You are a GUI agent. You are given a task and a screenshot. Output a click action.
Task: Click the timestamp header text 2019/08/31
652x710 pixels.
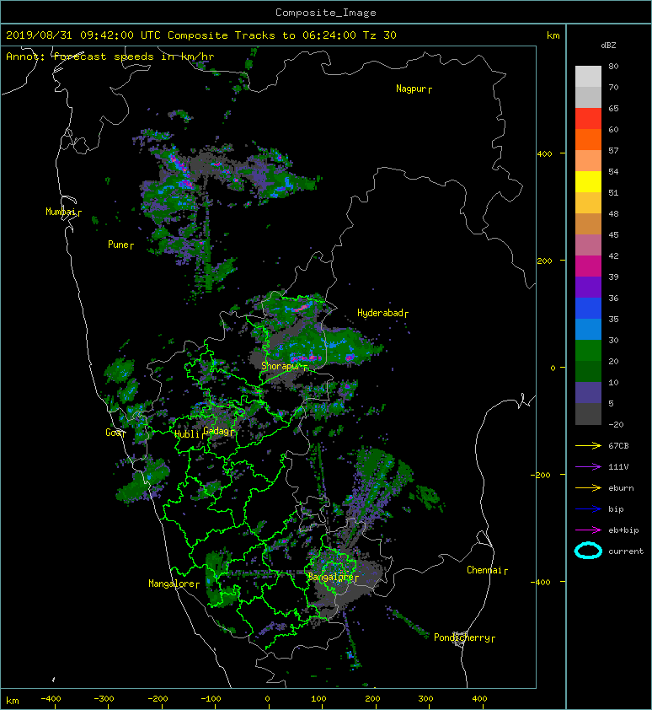point(39,35)
